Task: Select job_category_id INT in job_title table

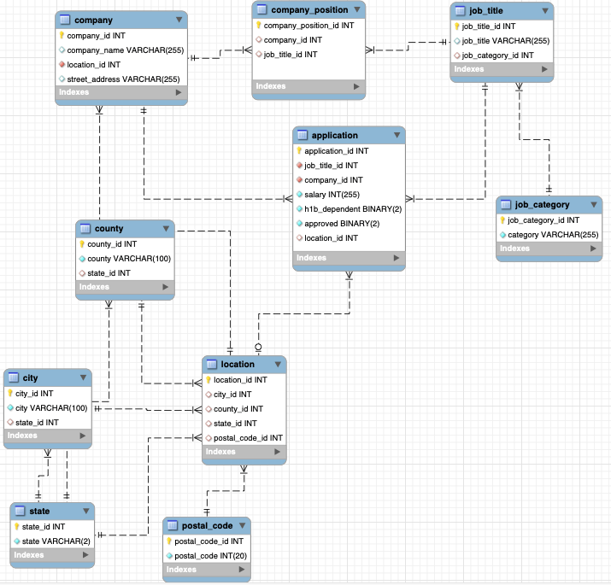Action: coord(502,56)
